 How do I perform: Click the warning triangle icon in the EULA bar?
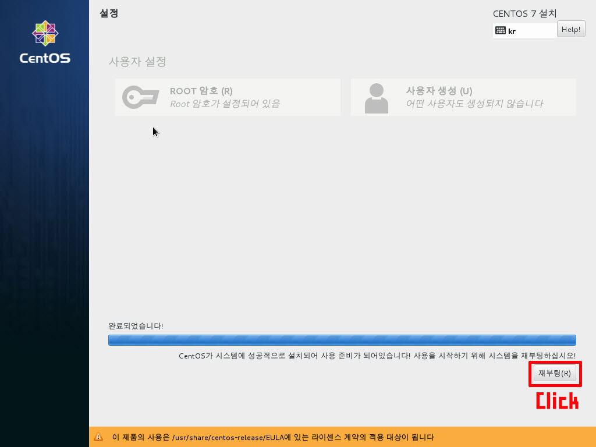click(98, 437)
